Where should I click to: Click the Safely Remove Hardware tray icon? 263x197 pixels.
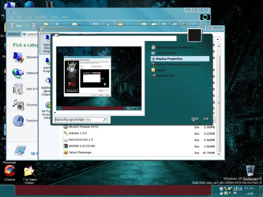point(226,189)
